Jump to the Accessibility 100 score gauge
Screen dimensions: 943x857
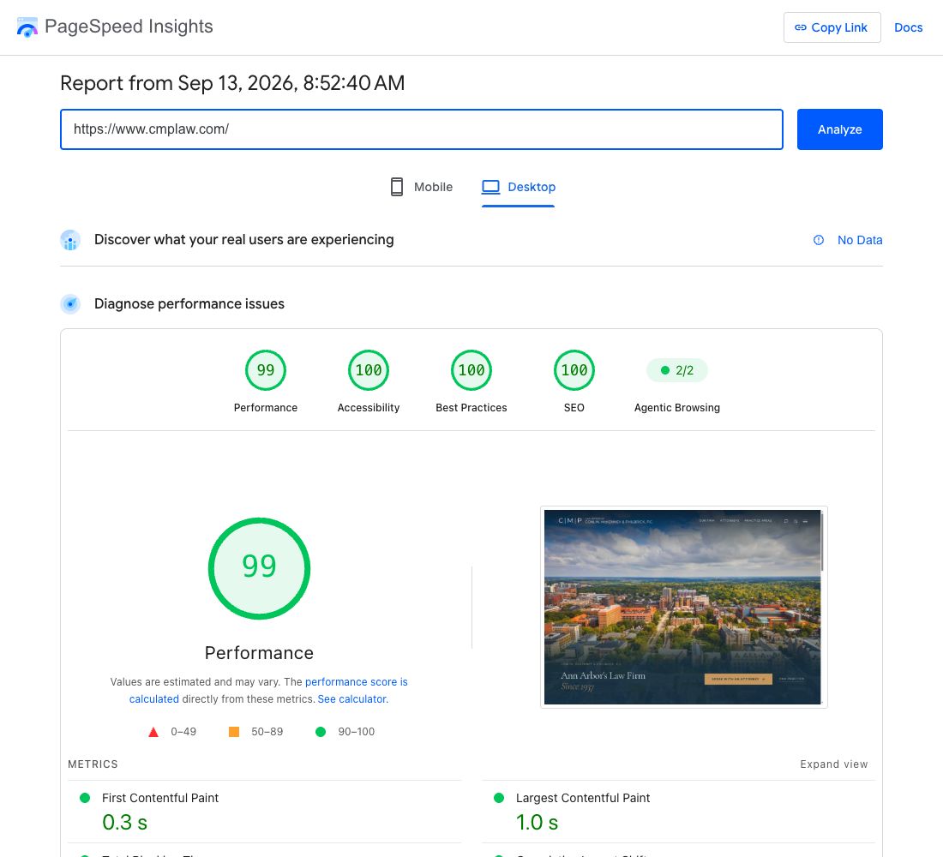(x=369, y=370)
